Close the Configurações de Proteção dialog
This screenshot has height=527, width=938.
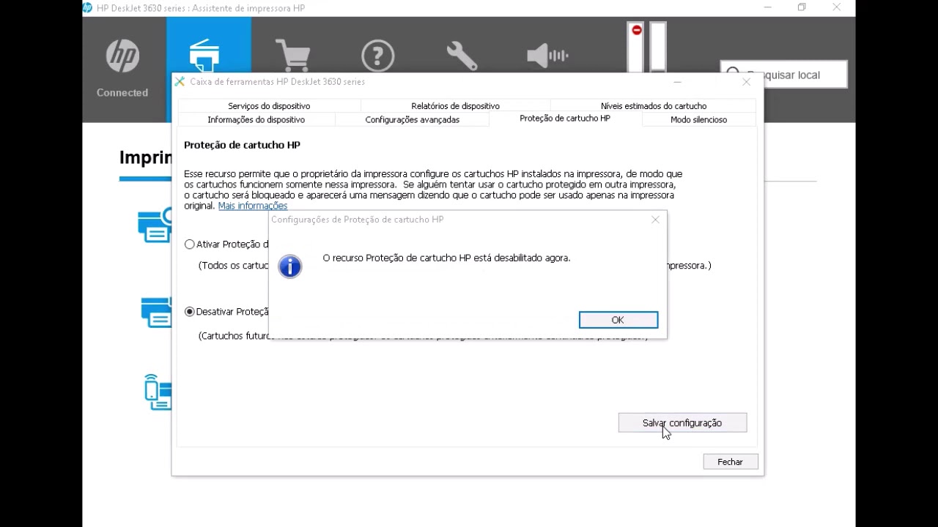[x=655, y=220]
